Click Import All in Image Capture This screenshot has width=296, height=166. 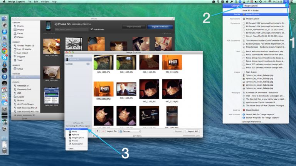click(x=193, y=131)
